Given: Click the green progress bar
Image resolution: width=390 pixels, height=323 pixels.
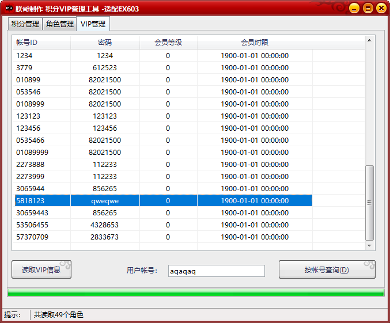Looking at the screenshot, I should point(195,293).
